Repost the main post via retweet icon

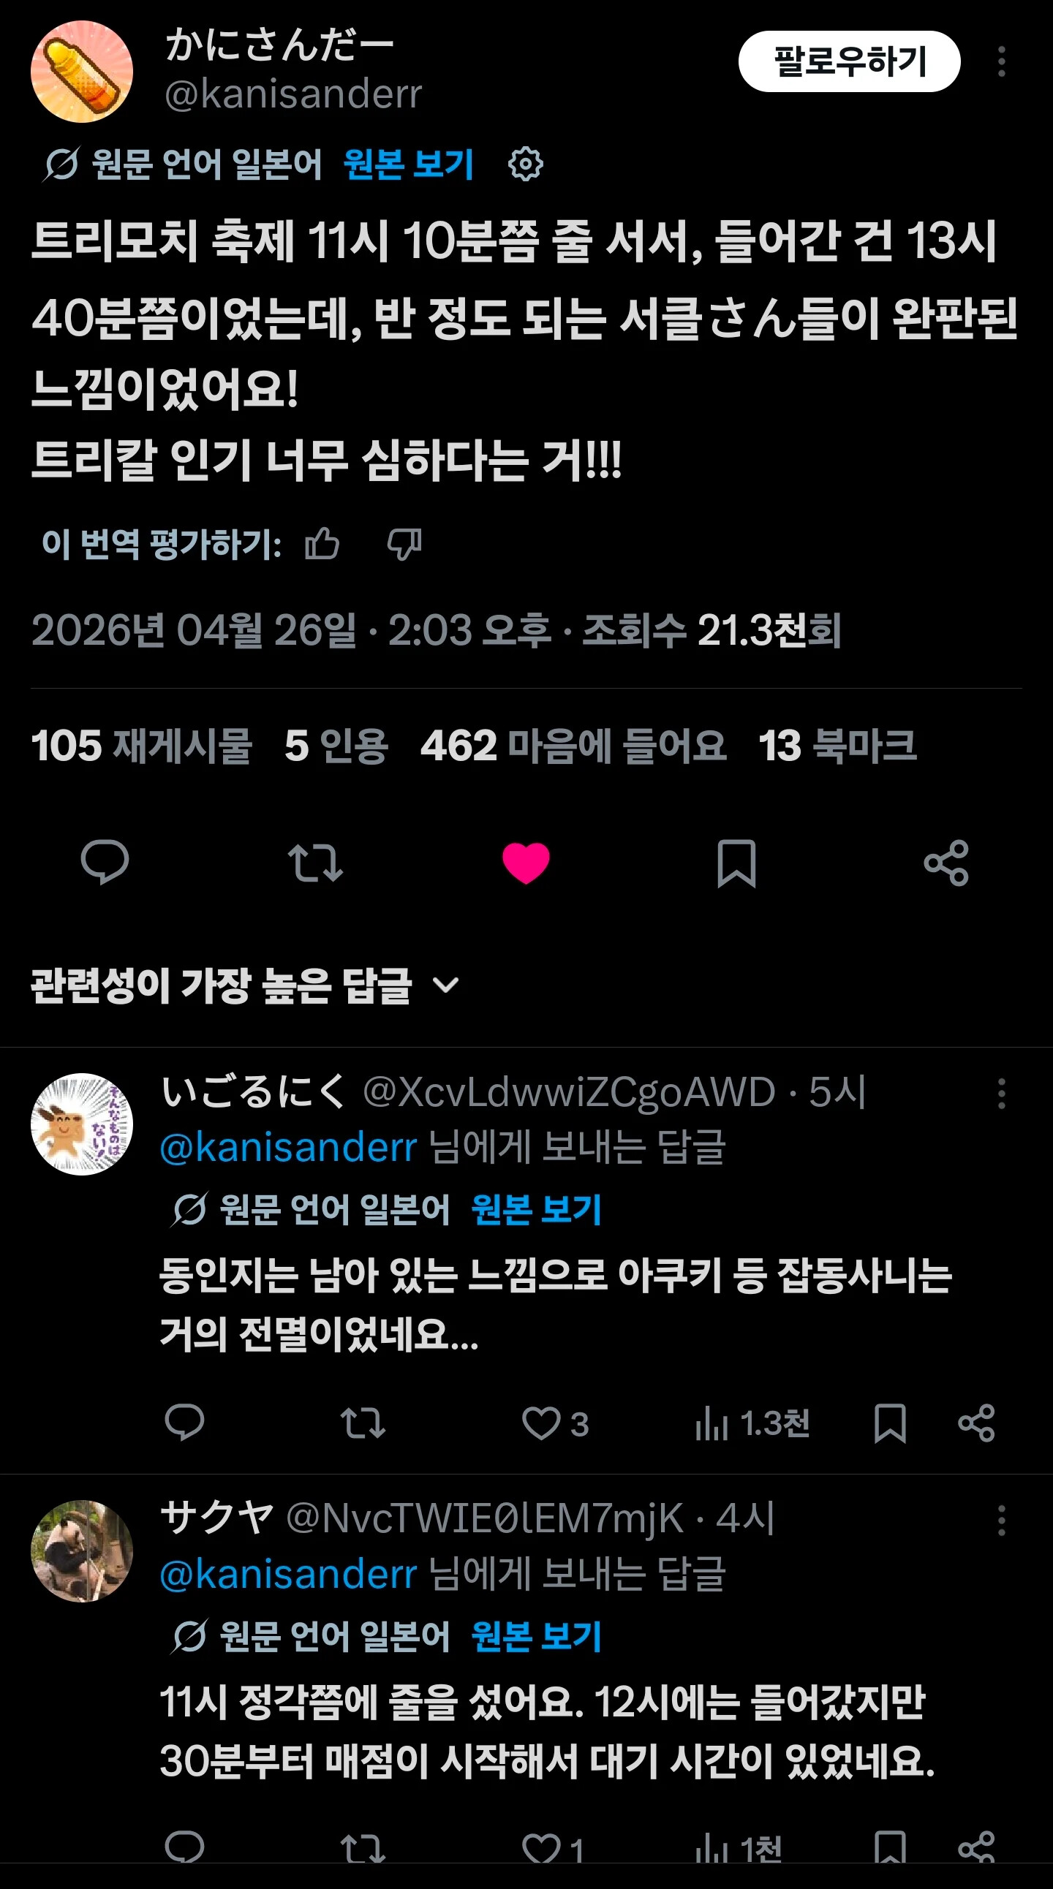[x=315, y=863]
